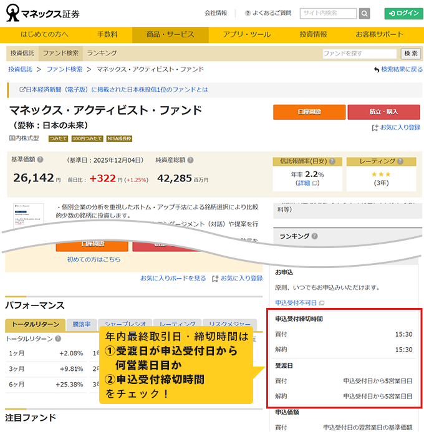This screenshot has height=432, width=424.
Task: Open お客様サポート menu
Action: point(379,34)
